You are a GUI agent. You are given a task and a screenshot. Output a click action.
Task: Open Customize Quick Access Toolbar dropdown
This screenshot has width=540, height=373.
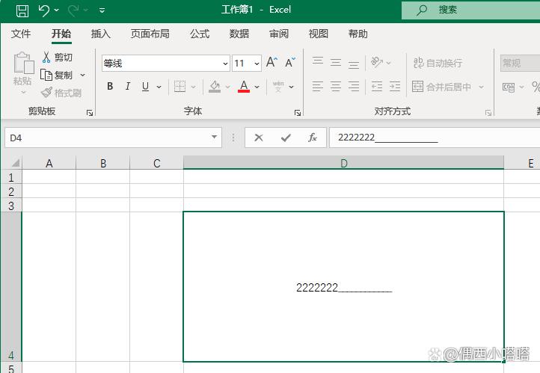point(102,10)
